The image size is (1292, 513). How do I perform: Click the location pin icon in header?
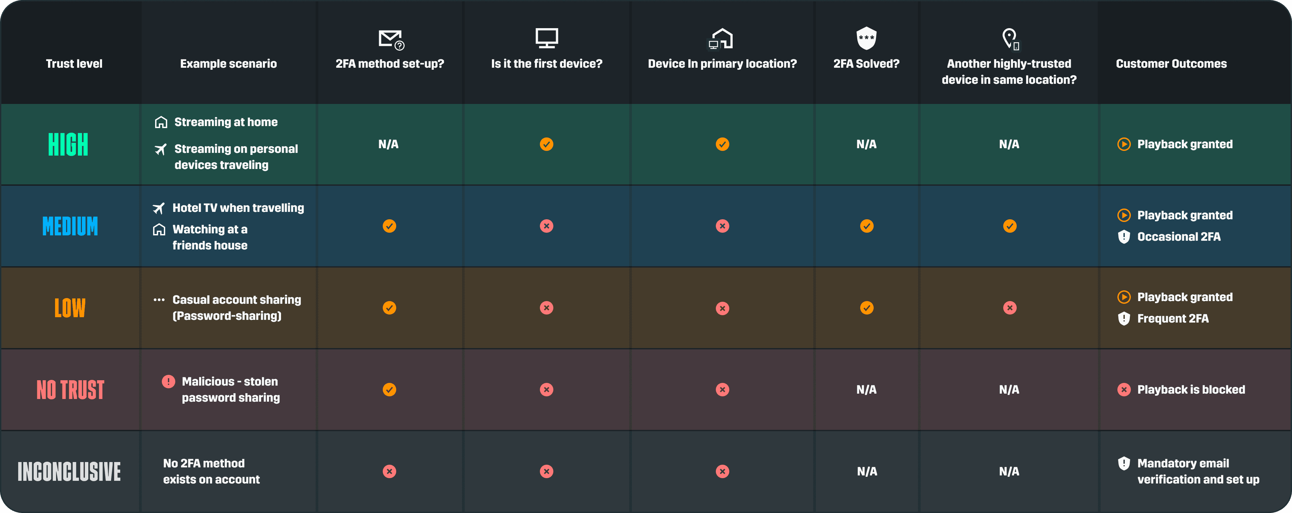point(1010,38)
